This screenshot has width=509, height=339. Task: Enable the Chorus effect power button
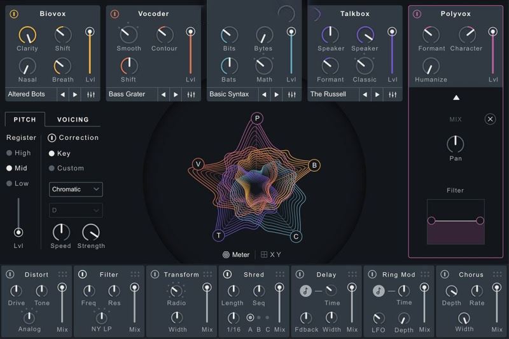pos(444,275)
